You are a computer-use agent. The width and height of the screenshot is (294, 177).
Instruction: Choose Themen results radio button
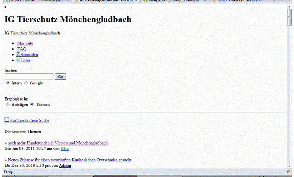32,104
